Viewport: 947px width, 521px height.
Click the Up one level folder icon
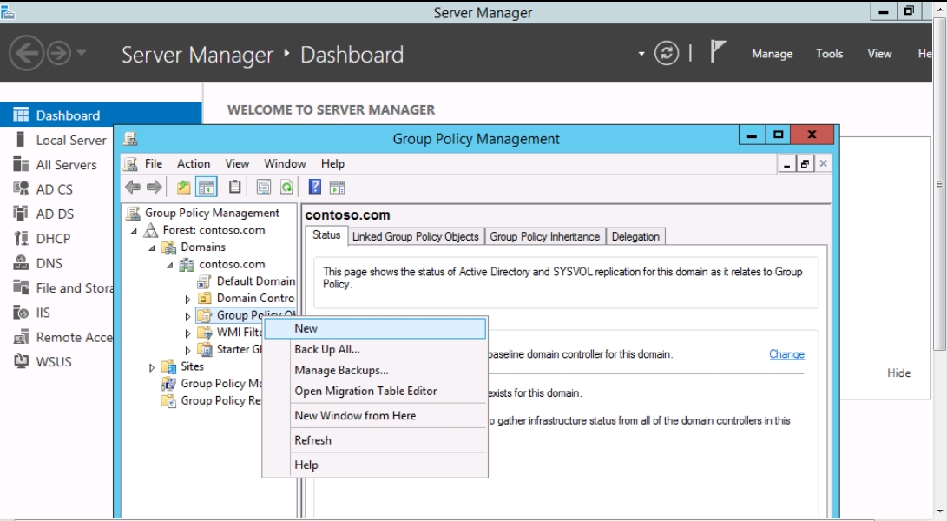tap(183, 187)
